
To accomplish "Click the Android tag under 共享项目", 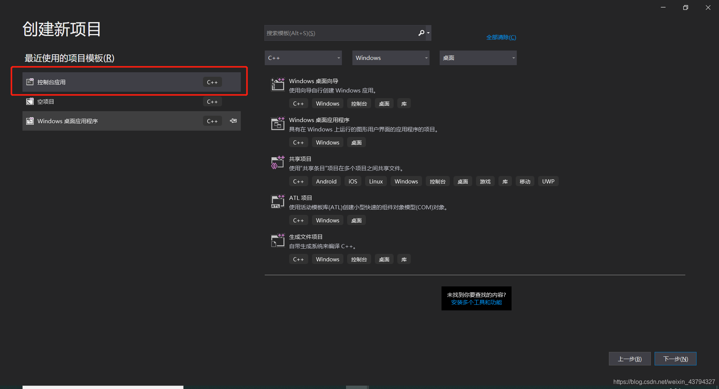I will click(x=326, y=181).
